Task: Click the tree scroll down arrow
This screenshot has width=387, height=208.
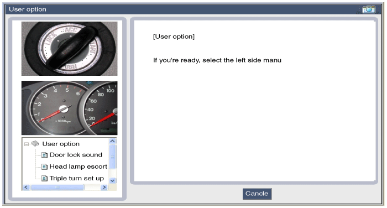Action: point(113,180)
